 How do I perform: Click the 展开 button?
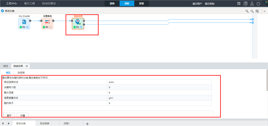point(9,115)
